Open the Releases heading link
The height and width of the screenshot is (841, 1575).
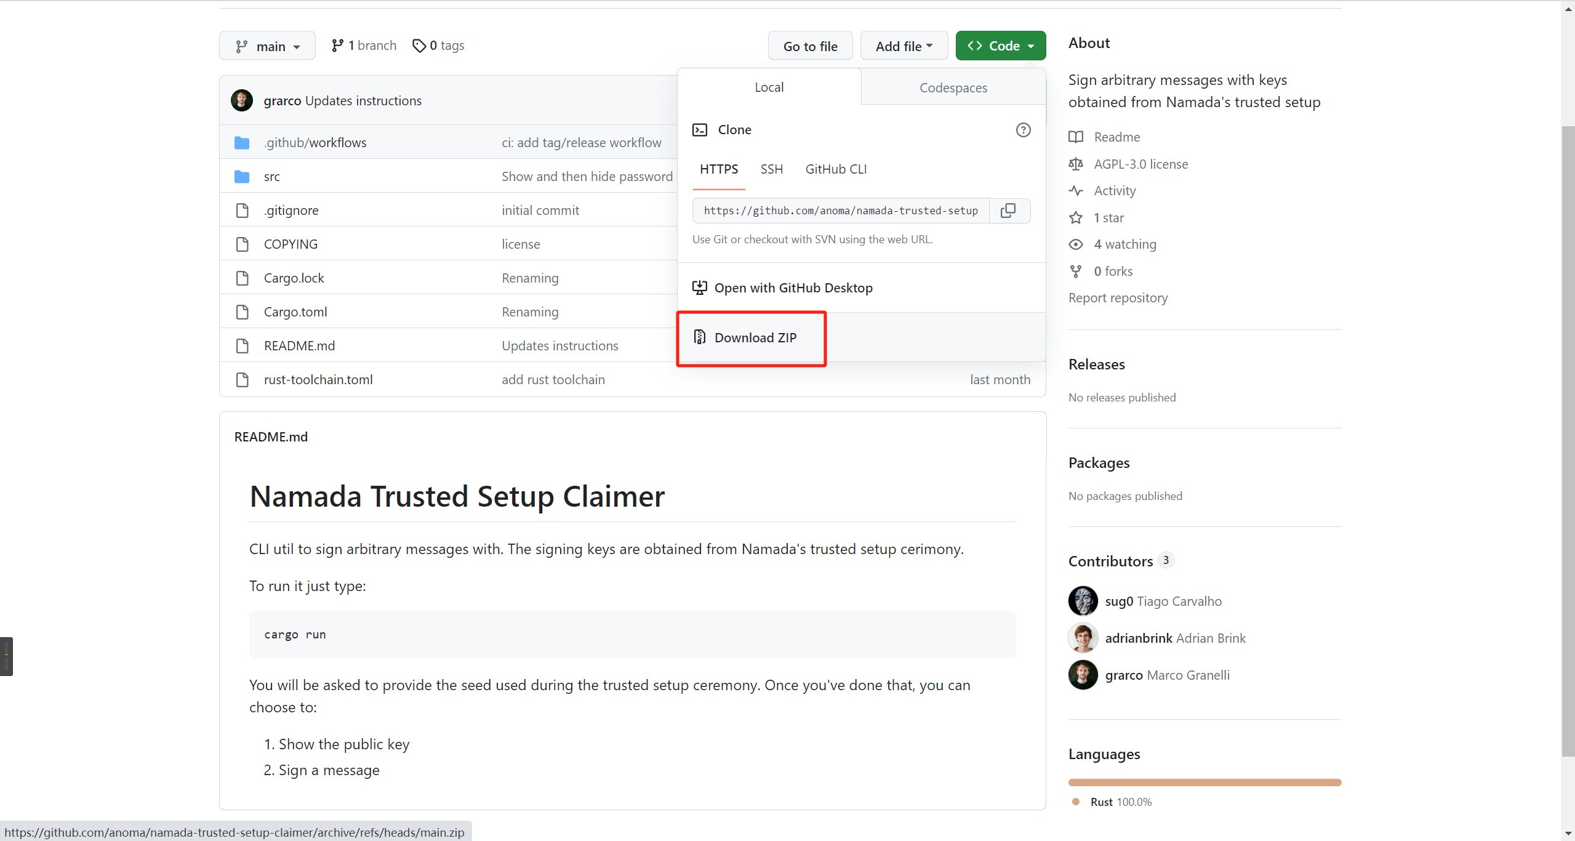[x=1096, y=364]
